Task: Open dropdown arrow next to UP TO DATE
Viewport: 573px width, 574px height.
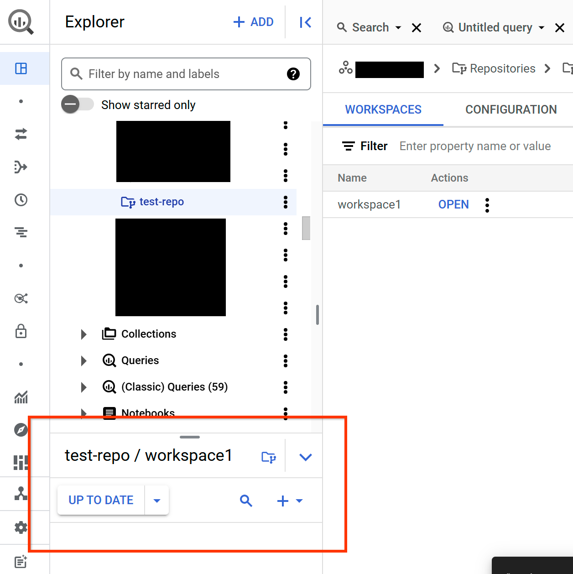Action: click(x=157, y=501)
